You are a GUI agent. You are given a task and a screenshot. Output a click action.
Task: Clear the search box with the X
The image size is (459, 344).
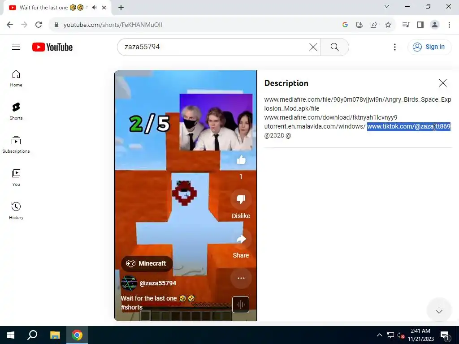click(313, 47)
